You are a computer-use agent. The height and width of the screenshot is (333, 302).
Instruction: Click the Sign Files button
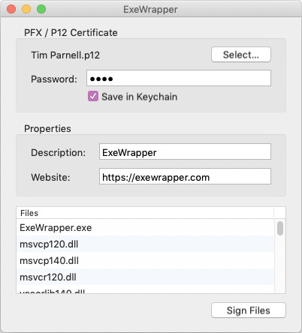249,310
